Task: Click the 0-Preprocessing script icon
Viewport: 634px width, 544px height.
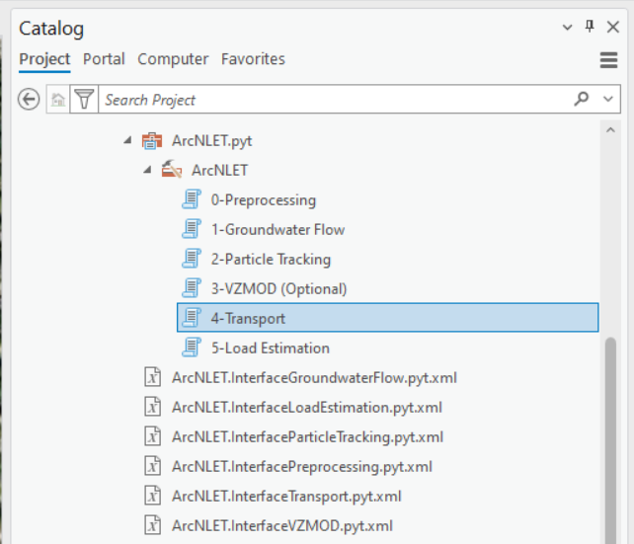Action: click(x=192, y=199)
